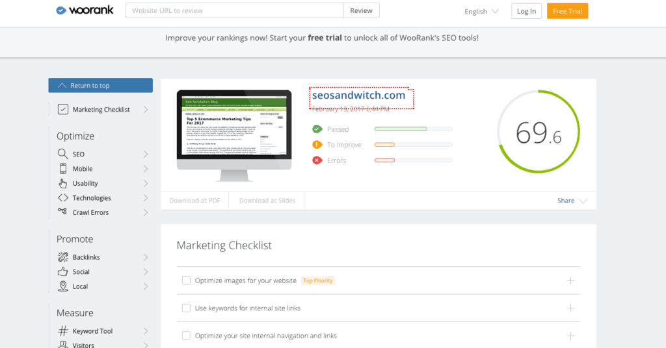Image resolution: width=666 pixels, height=348 pixels.
Task: Click the Keyword Tool hash icon
Action: (x=63, y=330)
